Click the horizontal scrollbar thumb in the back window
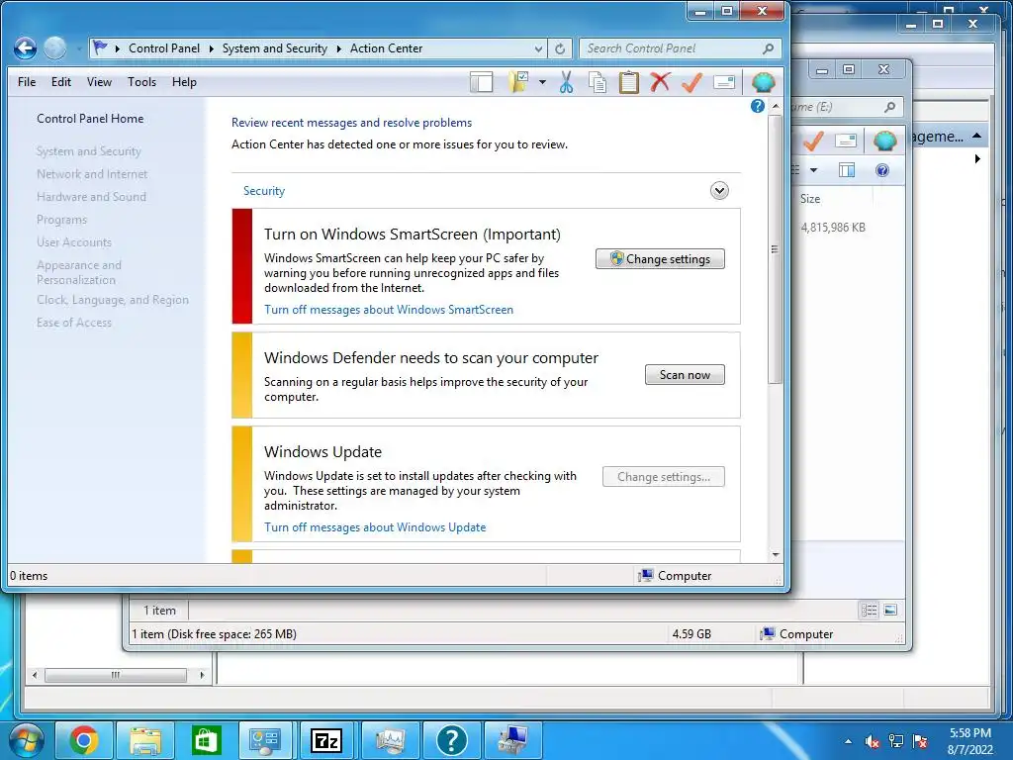Viewport: 1013px width, 760px height. tap(116, 675)
